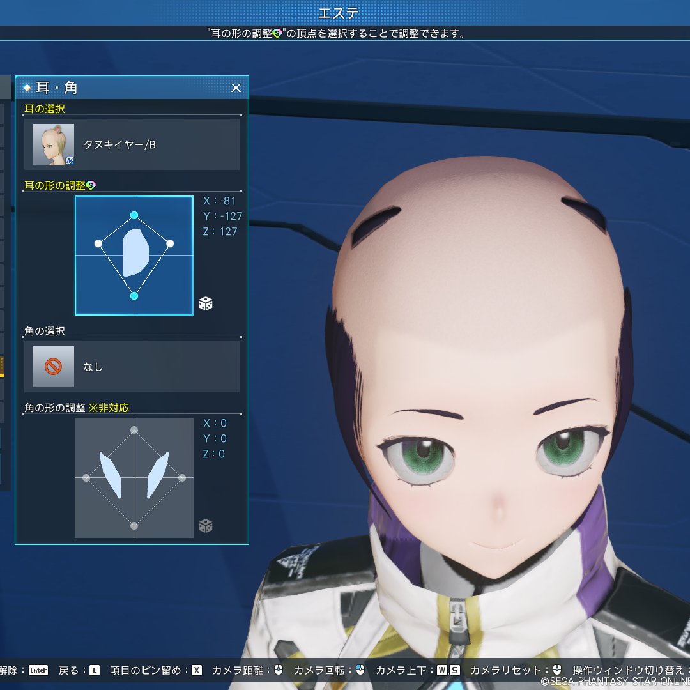Click the カメラ距離 mouse icon
Viewport: 690px width, 690px height.
pos(279,670)
